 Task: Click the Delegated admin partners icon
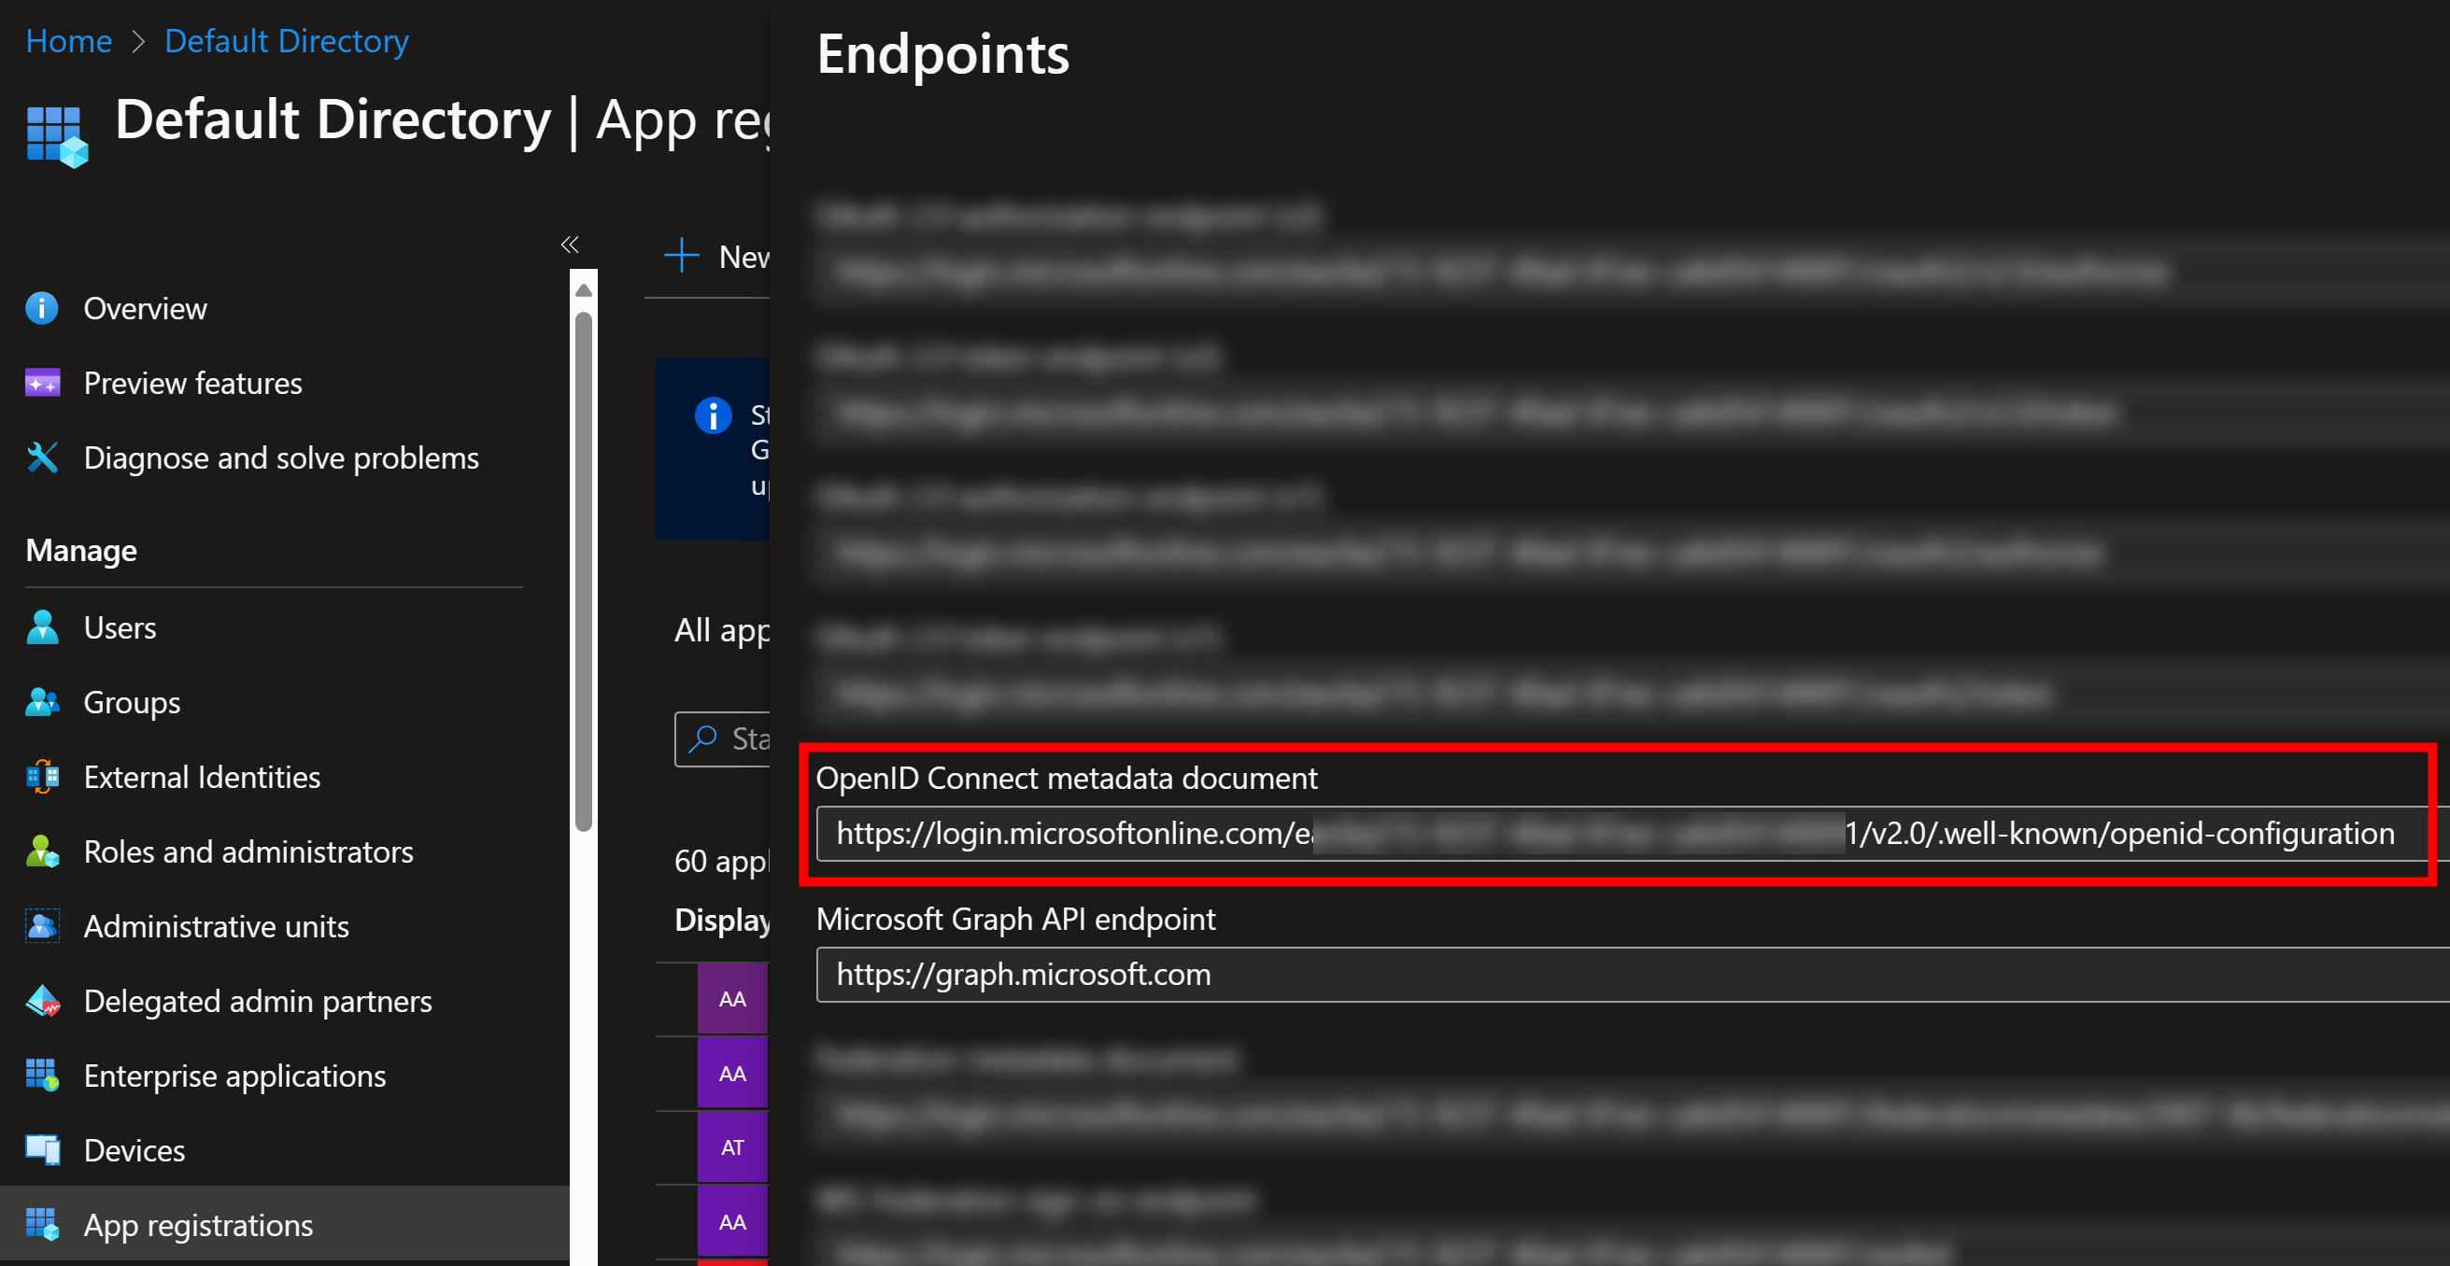click(42, 1001)
